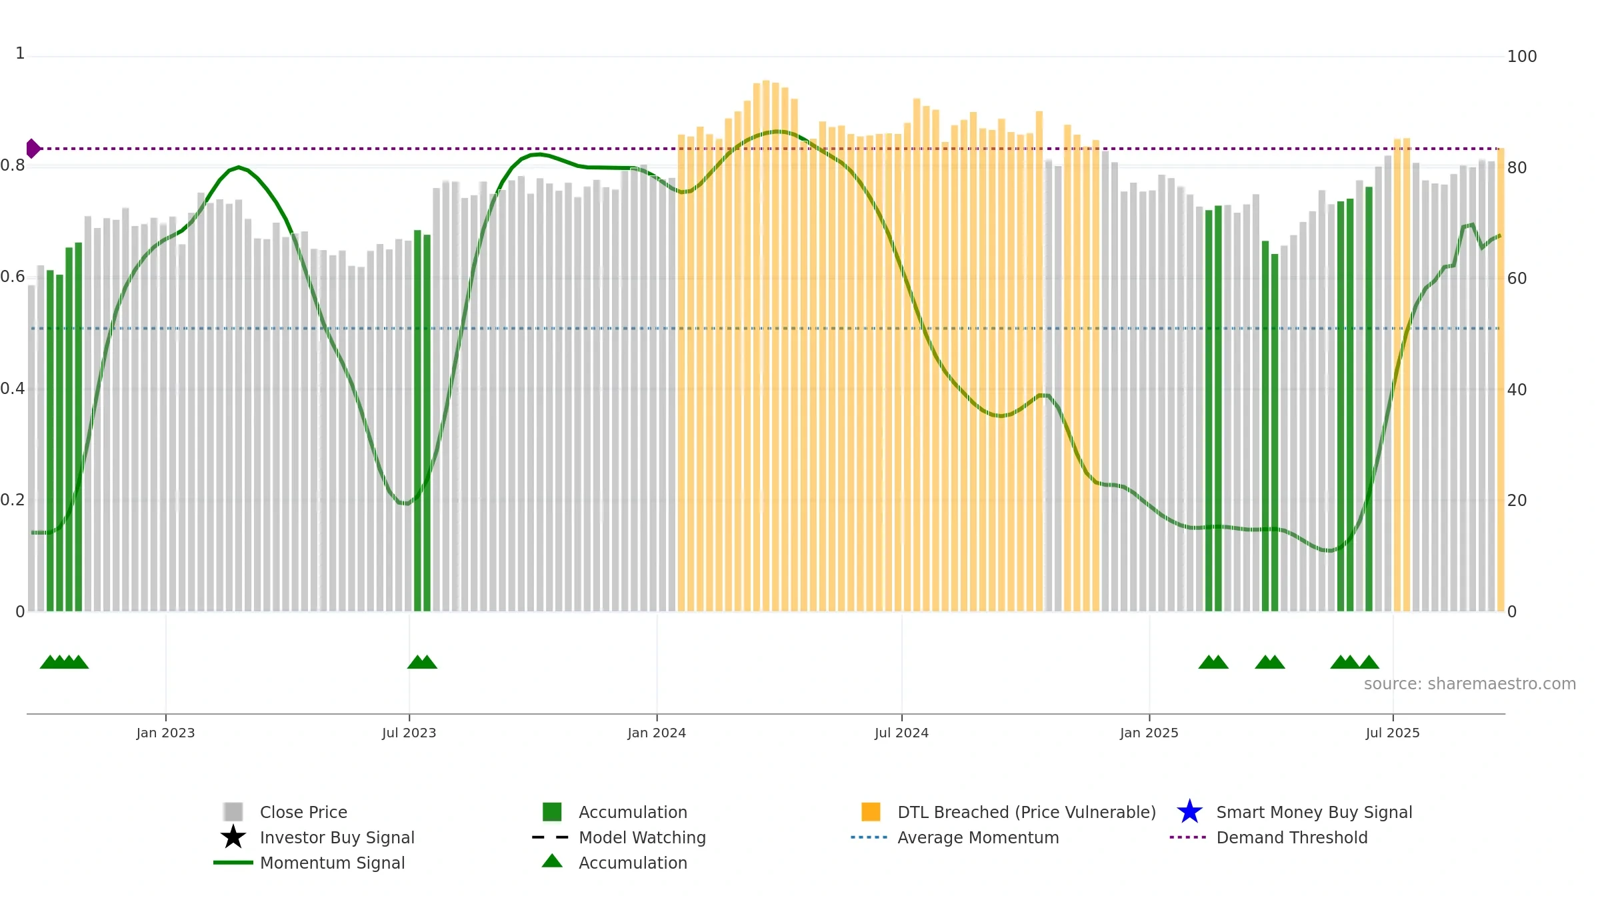The width and height of the screenshot is (1600, 900).
Task: Toggle DTL Breached (Price Vulnerable) legend entry
Action: [1027, 812]
